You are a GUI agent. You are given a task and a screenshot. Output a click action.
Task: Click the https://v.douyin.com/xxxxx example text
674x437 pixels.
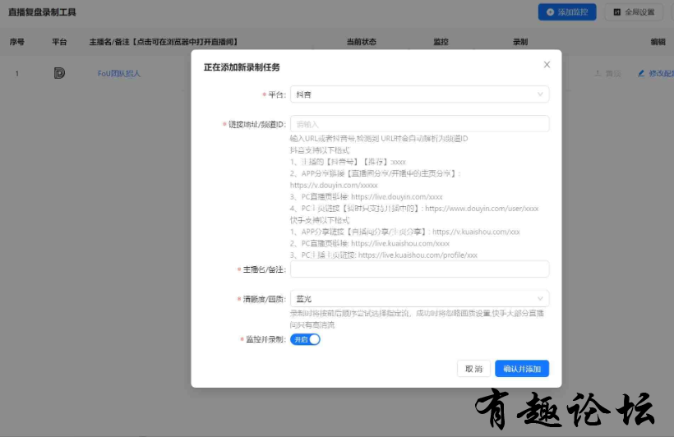pyautogui.click(x=334, y=185)
